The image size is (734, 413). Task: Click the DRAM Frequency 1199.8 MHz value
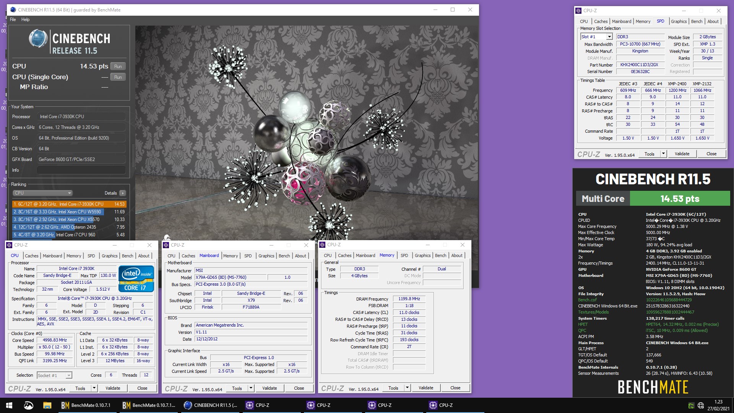409,299
